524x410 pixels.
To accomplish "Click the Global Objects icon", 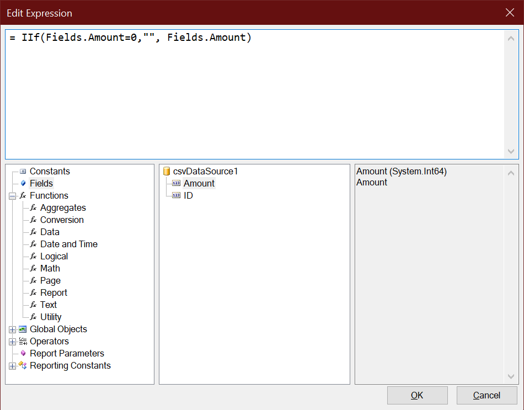I will pos(23,329).
